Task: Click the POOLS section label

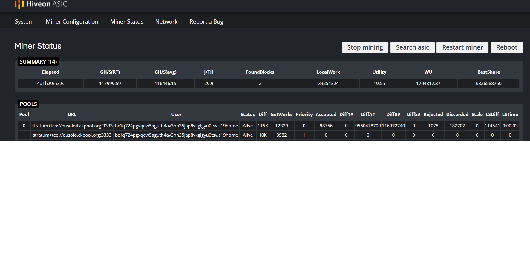Action: [x=28, y=104]
